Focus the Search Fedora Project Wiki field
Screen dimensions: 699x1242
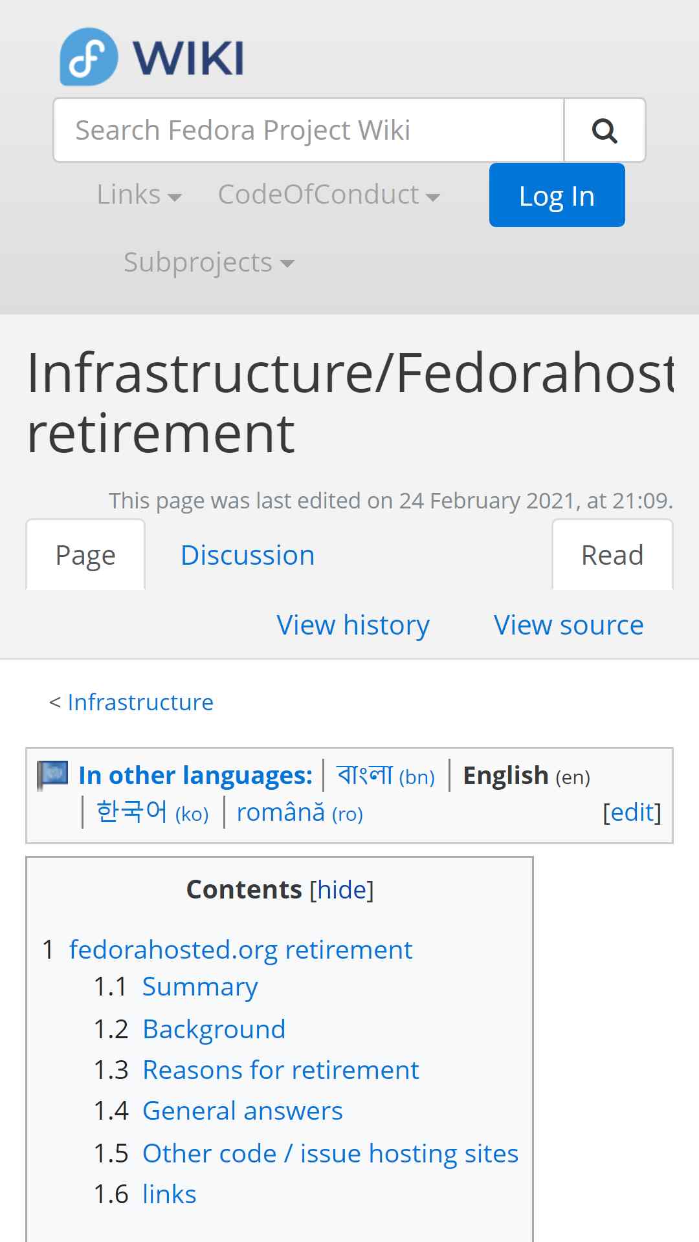pyautogui.click(x=309, y=130)
